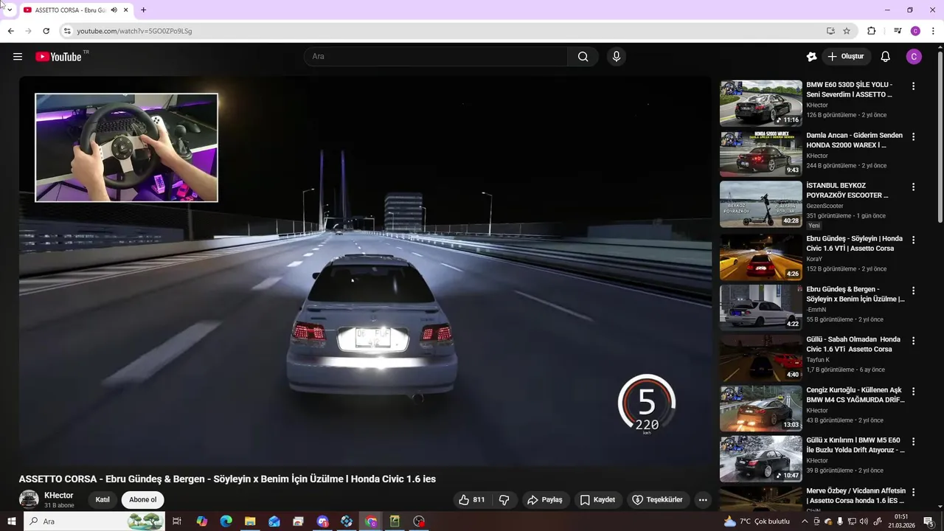Click the Oluştur create button
The width and height of the screenshot is (944, 531).
click(846, 57)
